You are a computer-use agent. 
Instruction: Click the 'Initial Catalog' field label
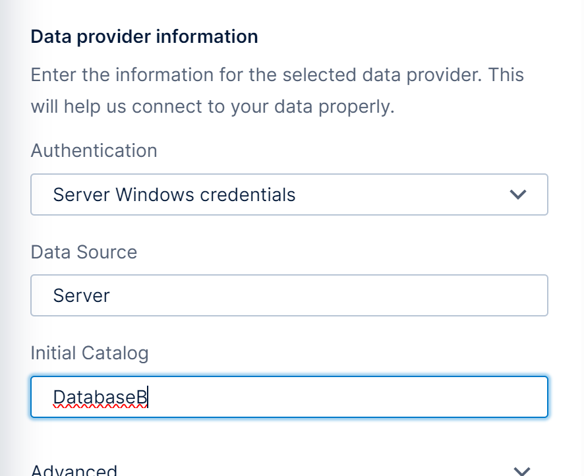90,353
